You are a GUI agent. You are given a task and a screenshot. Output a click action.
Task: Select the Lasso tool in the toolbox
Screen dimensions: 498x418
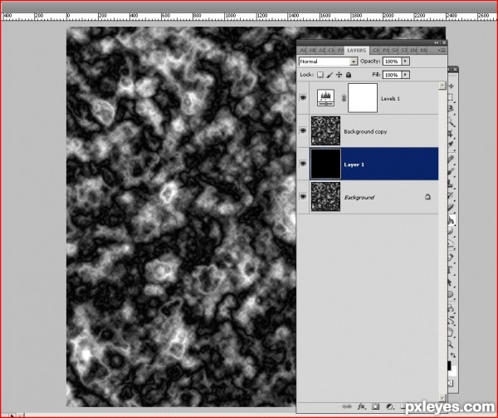coord(452,108)
